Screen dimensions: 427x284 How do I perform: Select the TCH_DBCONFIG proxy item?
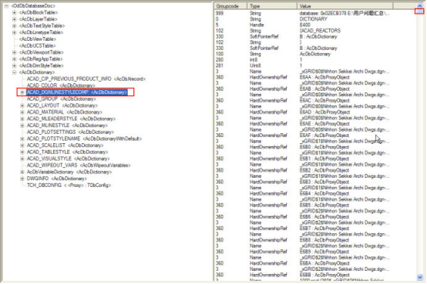point(69,185)
